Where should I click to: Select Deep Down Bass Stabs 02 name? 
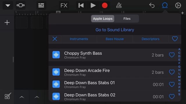pyautogui.click(x=90, y=95)
